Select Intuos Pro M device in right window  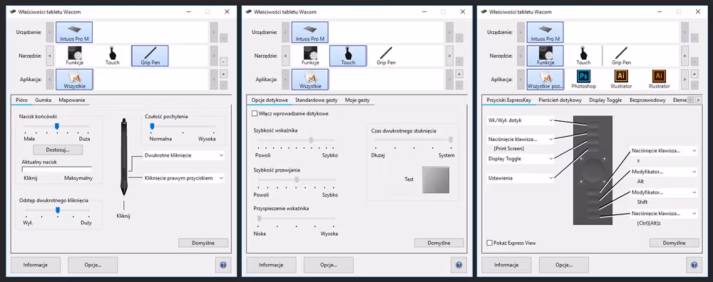(545, 32)
